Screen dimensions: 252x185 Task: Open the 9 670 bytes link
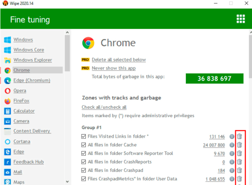pyautogui.click(x=219, y=154)
